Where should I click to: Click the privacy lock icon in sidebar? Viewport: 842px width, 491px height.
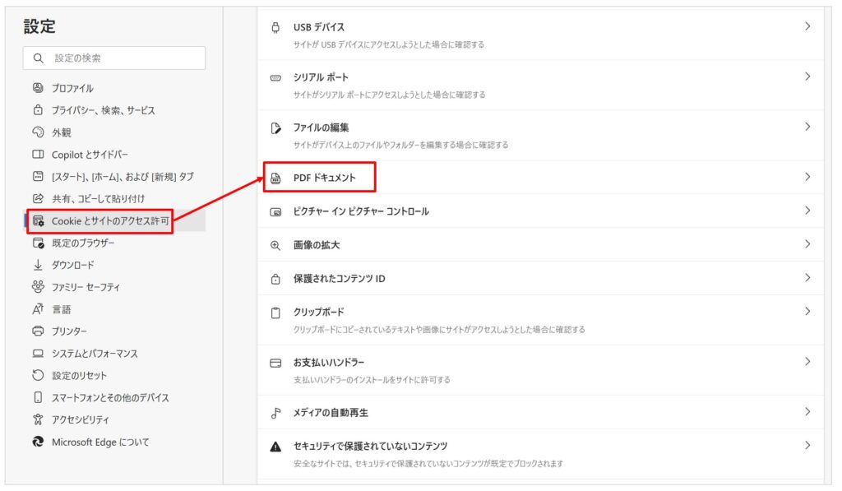click(38, 109)
